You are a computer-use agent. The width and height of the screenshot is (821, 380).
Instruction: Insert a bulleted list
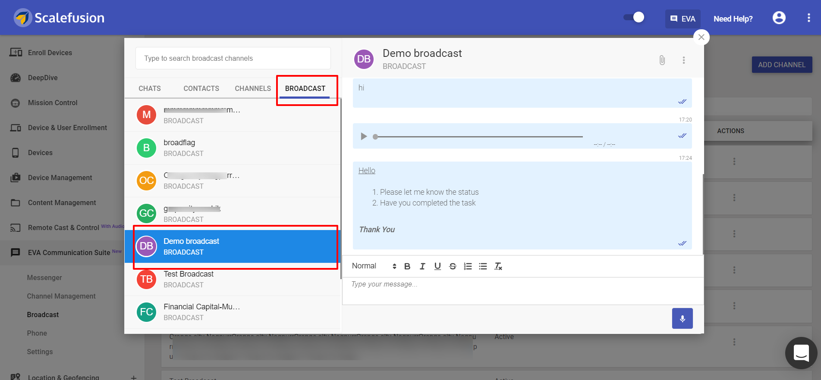tap(483, 266)
